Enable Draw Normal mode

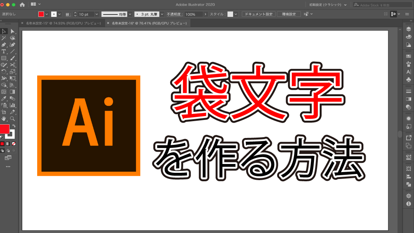point(2,151)
